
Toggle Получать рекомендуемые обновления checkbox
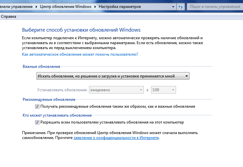click(x=37, y=106)
